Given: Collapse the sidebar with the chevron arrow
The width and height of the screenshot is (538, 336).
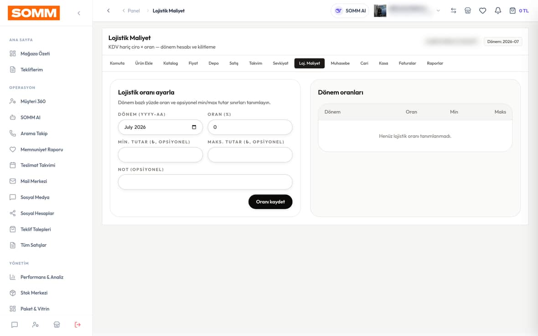Looking at the screenshot, I should 79,13.
